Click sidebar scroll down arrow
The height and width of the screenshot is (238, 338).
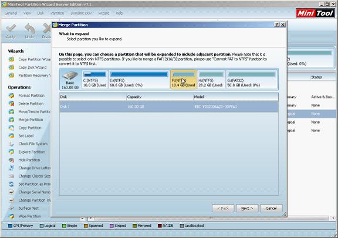point(83,219)
